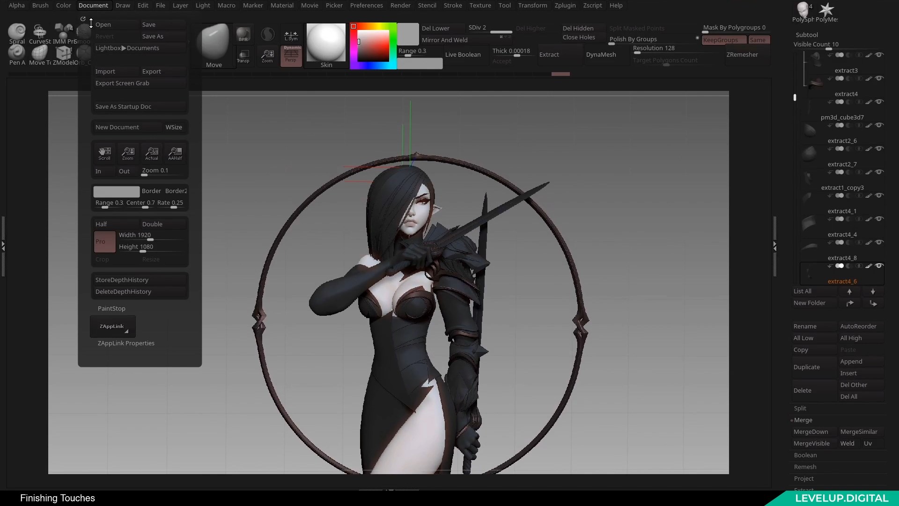
Task: Select the Move brush thumbnail
Action: 214,45
